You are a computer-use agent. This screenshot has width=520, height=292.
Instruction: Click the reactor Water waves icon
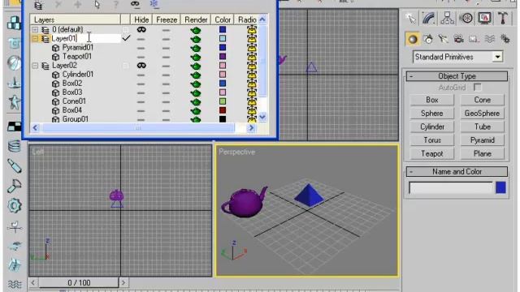(14, 285)
